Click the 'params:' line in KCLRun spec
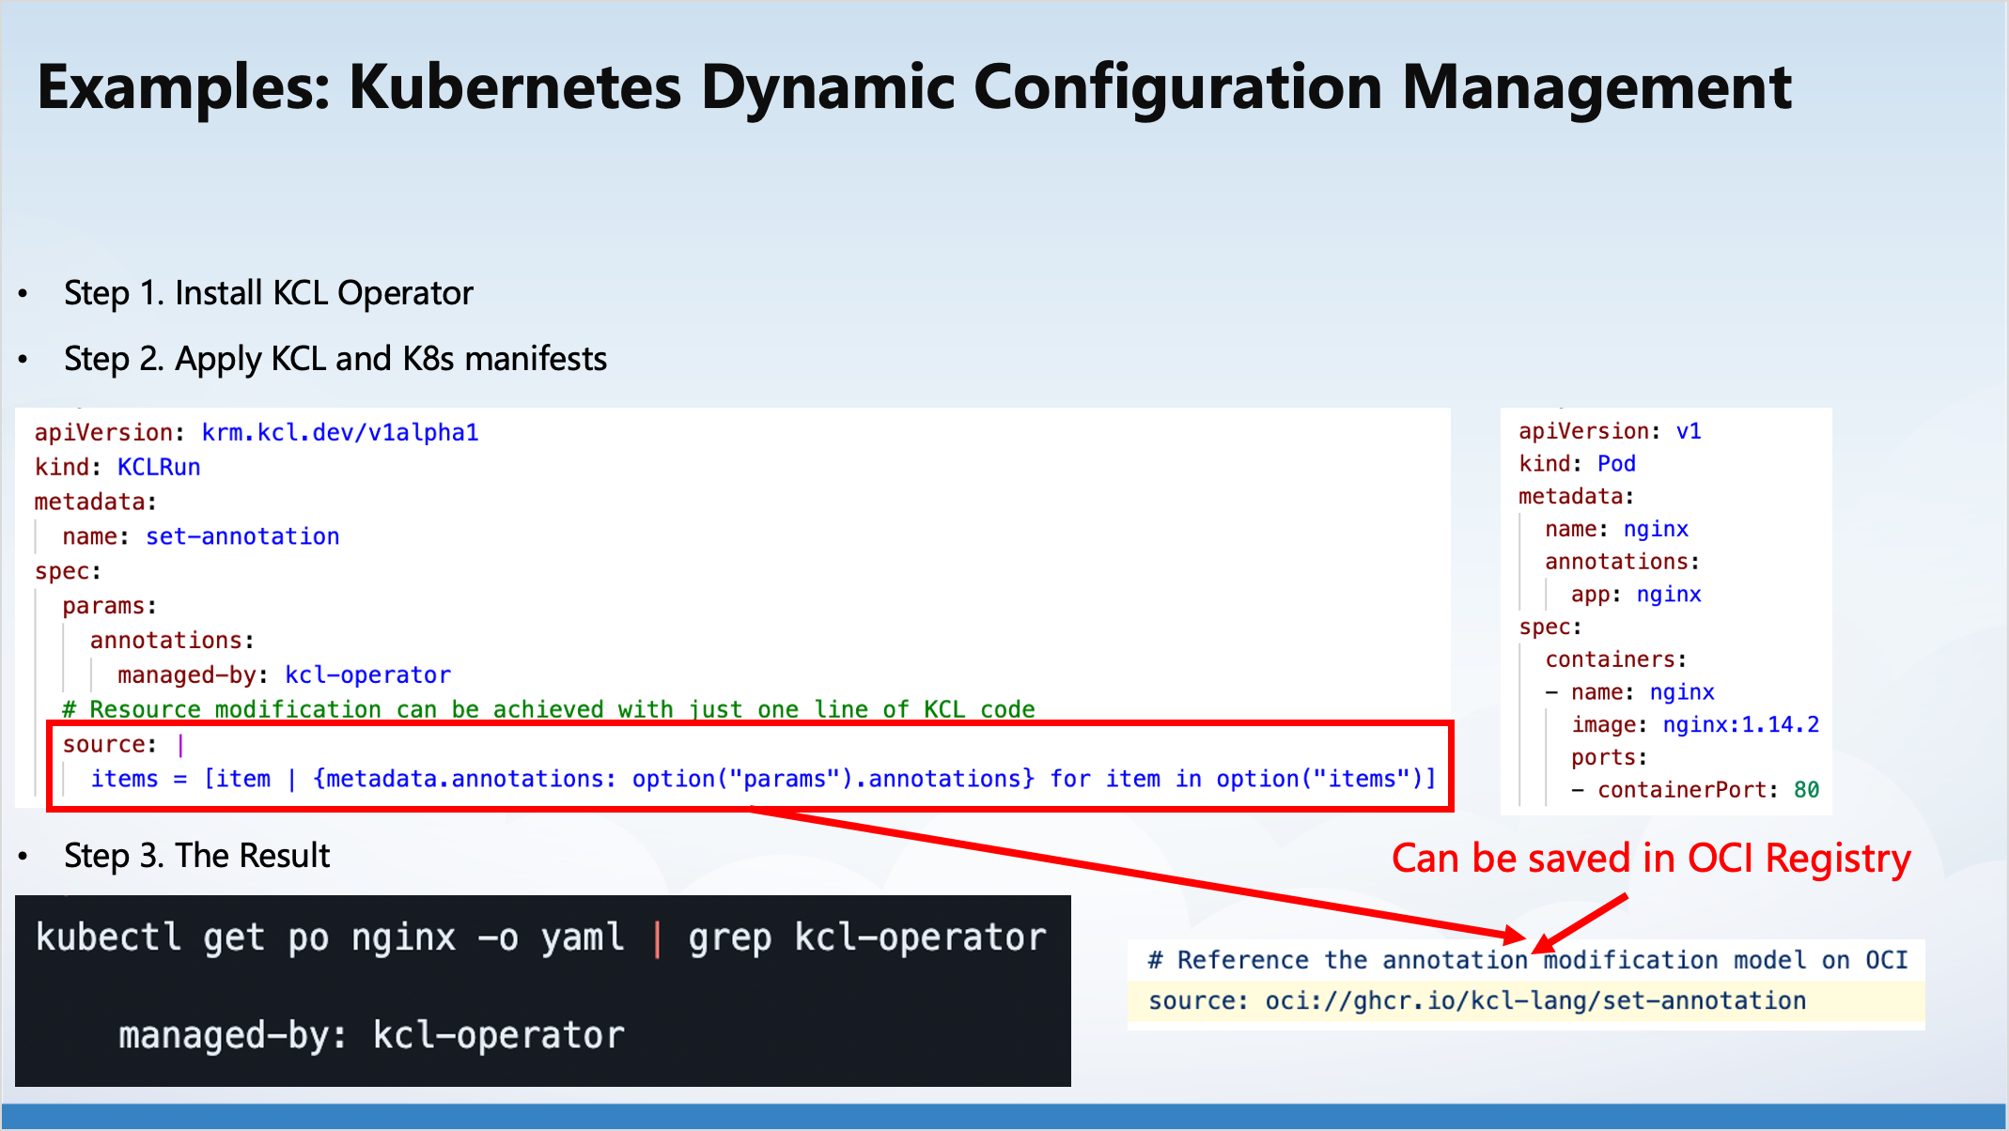Viewport: 2009px width, 1131px height. click(109, 606)
